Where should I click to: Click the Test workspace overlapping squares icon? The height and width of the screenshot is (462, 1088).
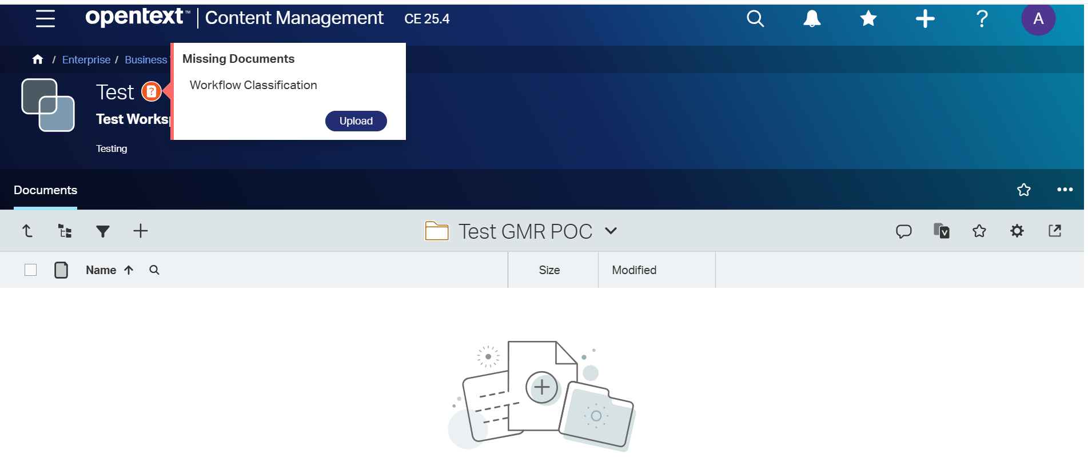(x=48, y=105)
